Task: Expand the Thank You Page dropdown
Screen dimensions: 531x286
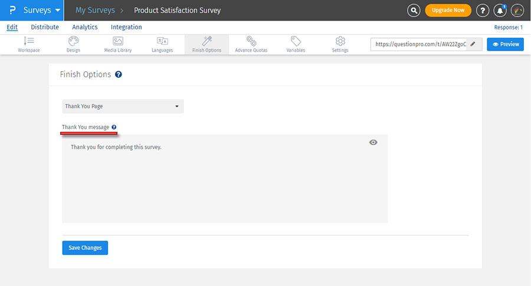Action: [123, 107]
